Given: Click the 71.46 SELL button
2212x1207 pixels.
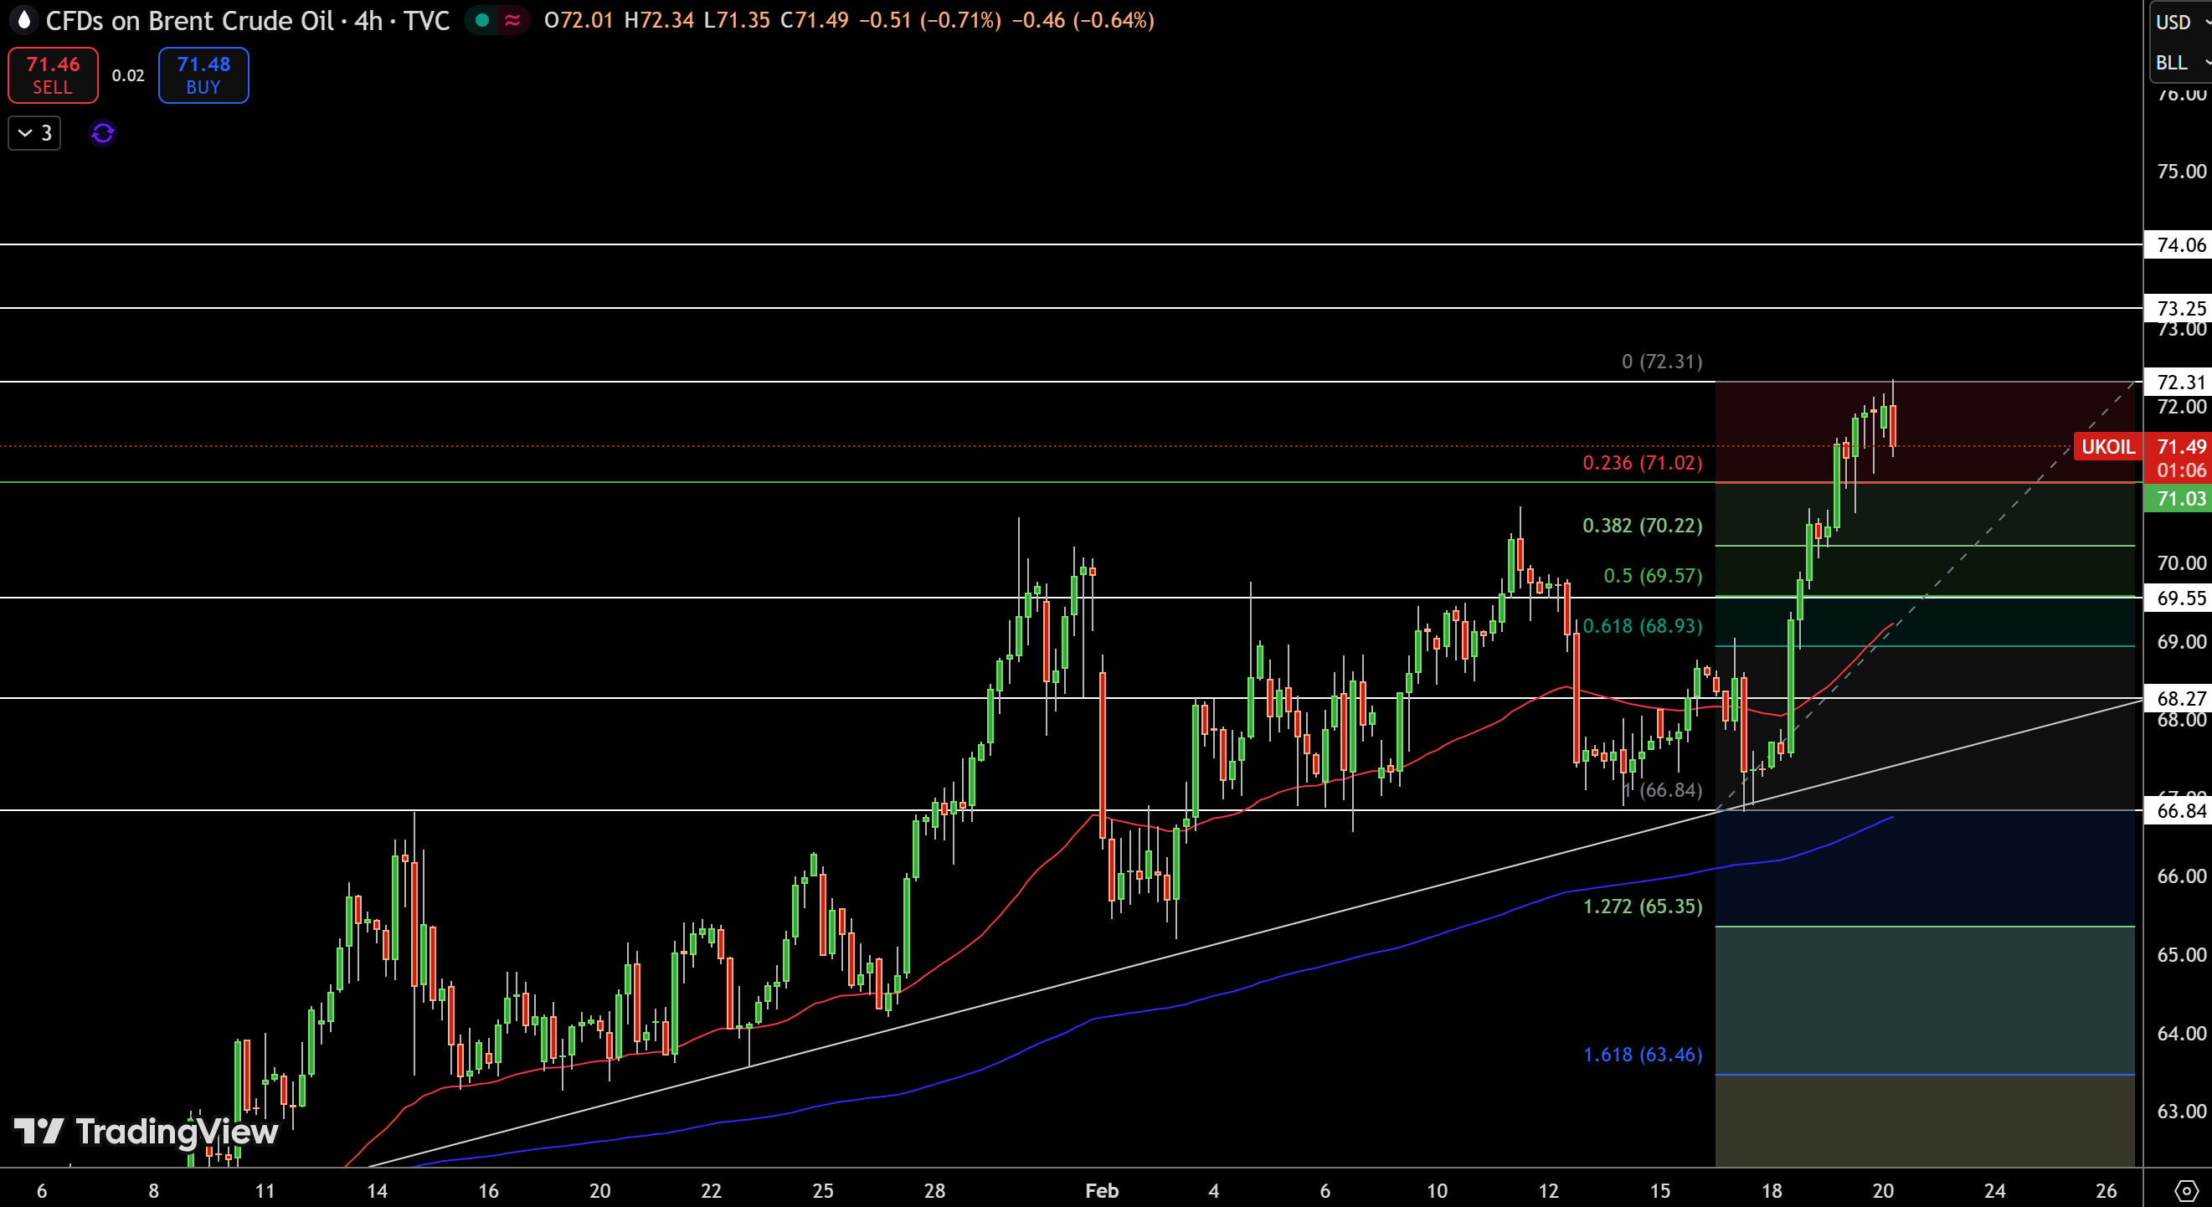Looking at the screenshot, I should [x=53, y=75].
